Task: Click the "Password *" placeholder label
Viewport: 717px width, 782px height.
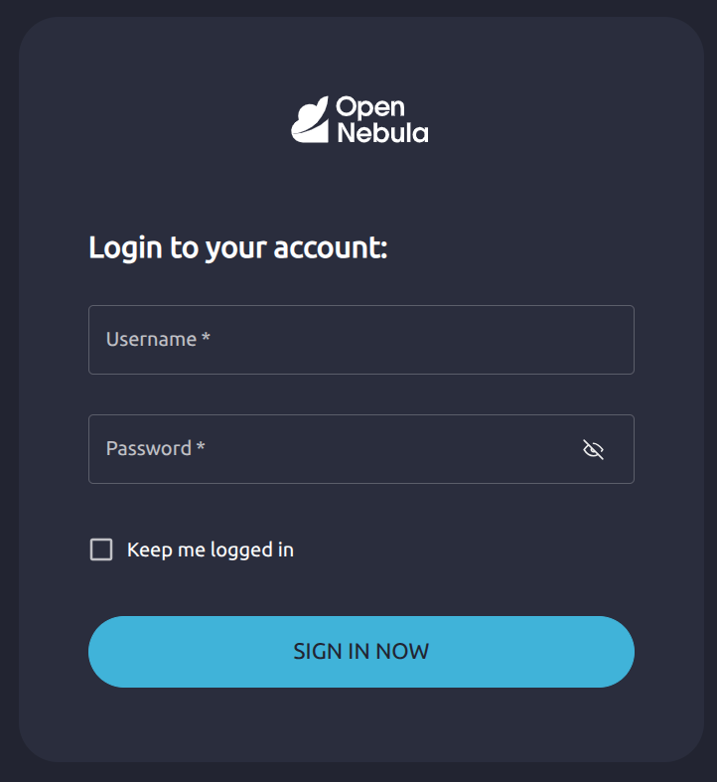Action: 150,448
